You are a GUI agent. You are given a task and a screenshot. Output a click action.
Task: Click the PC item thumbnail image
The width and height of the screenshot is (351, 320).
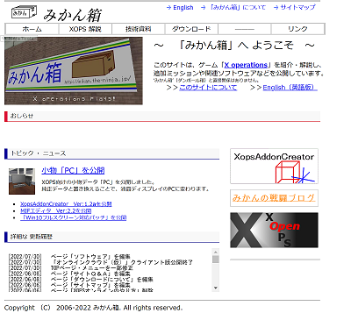coord(22,181)
